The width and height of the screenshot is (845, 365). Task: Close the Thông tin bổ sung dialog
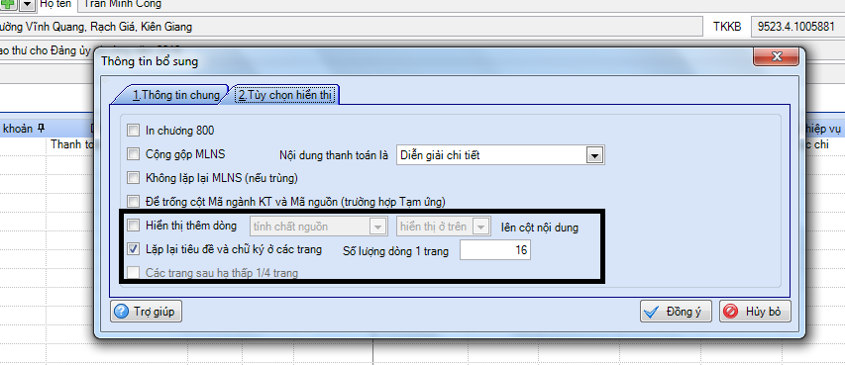tap(776, 56)
